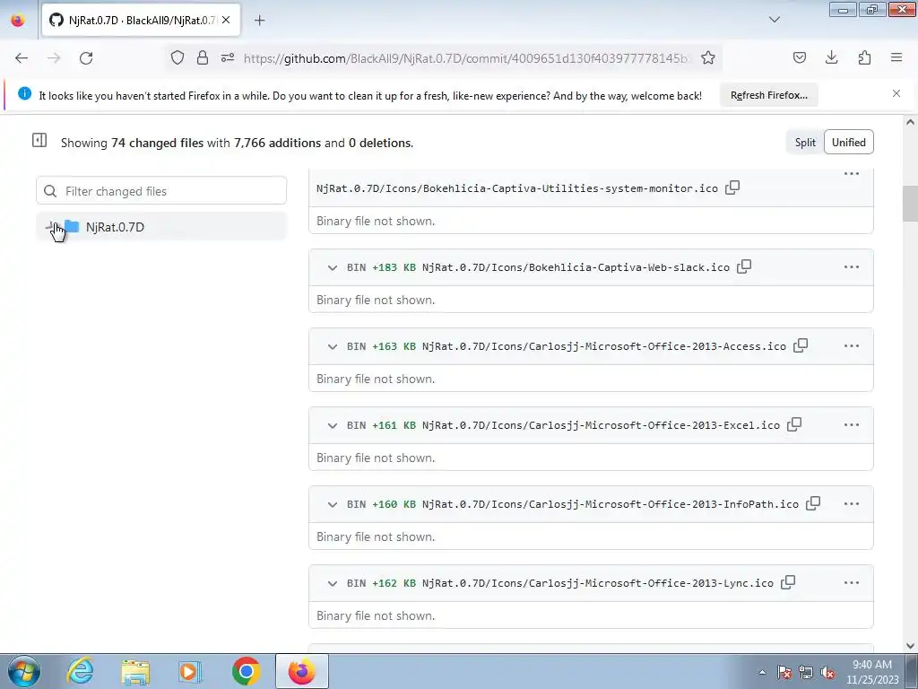Dismiss the Firefox refresh notification bar
The width and height of the screenshot is (918, 689).
point(896,93)
